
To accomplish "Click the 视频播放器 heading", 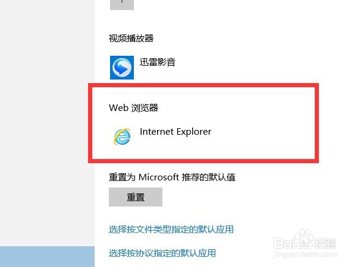I will coord(131,38).
